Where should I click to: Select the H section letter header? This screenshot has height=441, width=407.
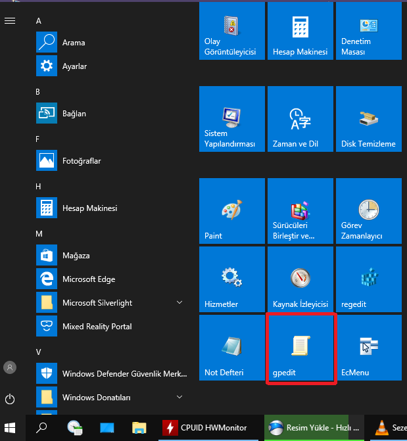pos(38,186)
